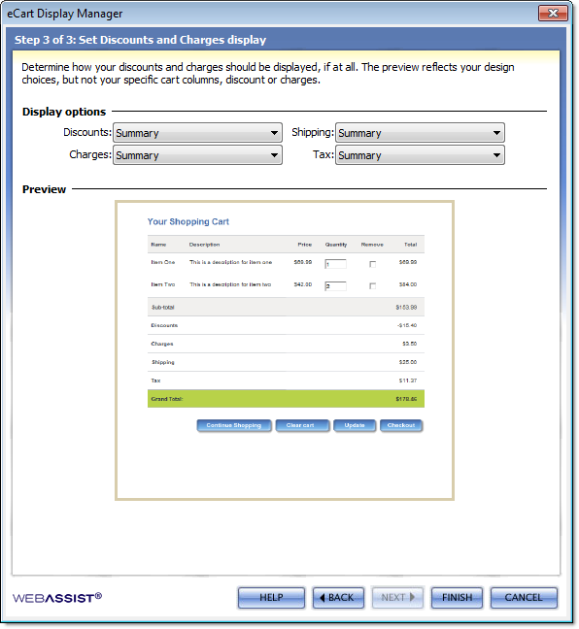This screenshot has width=579, height=629.
Task: Click FINISH to complete the wizard
Action: [x=457, y=597]
